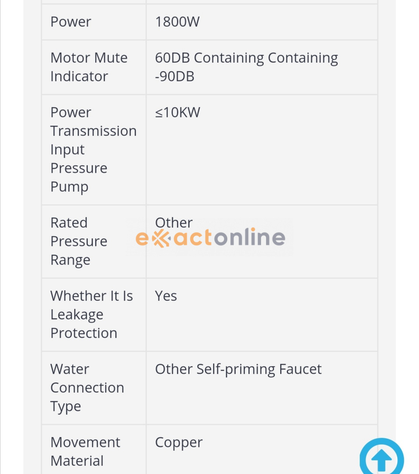Image resolution: width=419 pixels, height=474 pixels.
Task: Click the 'Yes' leakage protection value
Action: tap(166, 296)
